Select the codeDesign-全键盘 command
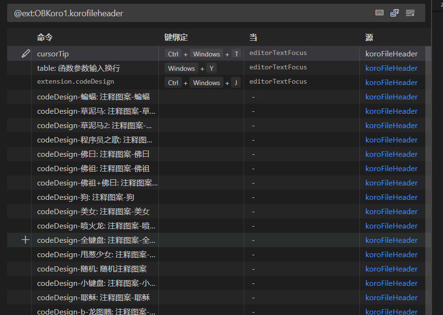This screenshot has width=443, height=315. click(96, 240)
